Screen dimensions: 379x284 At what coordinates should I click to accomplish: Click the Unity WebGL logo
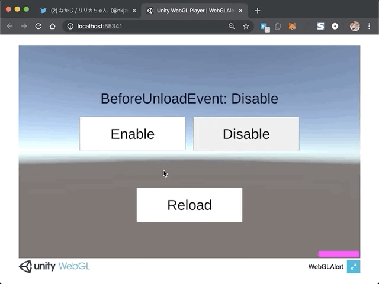pyautogui.click(x=54, y=267)
